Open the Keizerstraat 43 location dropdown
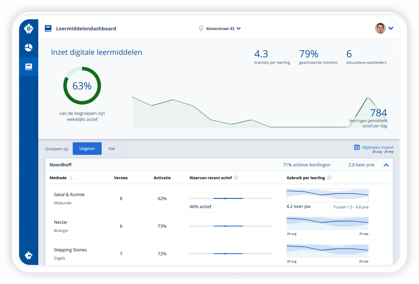 [238, 29]
